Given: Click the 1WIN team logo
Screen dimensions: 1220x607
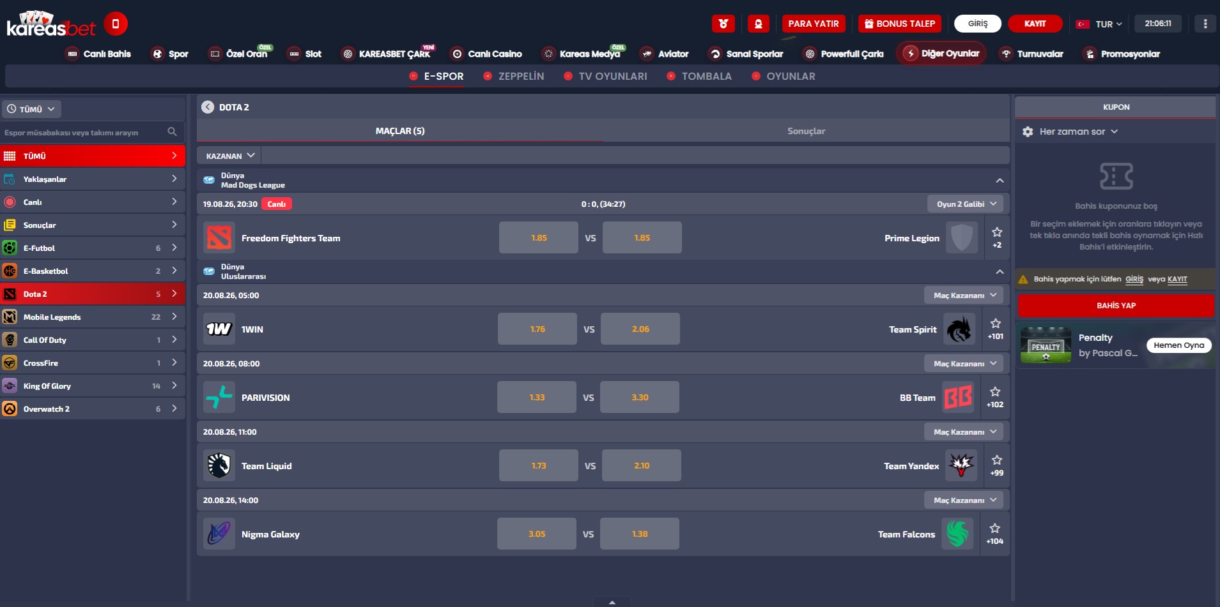Looking at the screenshot, I should coord(219,329).
